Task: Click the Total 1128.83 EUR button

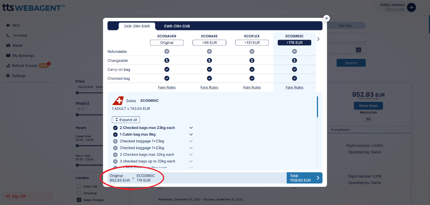Action: [x=304, y=178]
